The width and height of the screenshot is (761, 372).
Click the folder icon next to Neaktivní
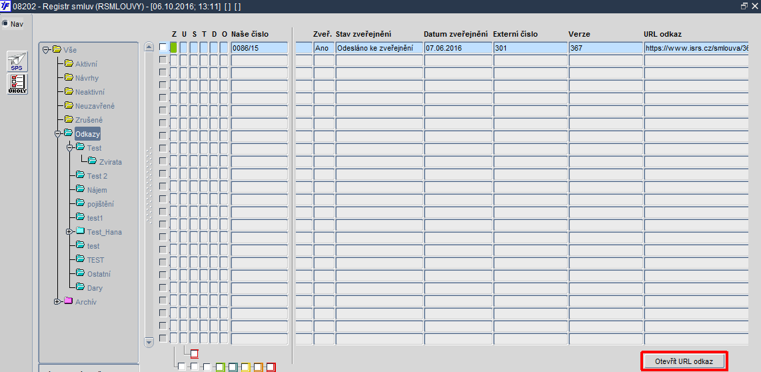pyautogui.click(x=69, y=91)
